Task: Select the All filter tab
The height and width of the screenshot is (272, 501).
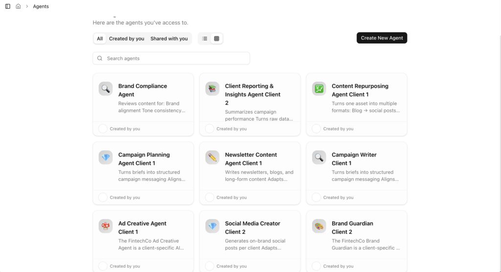Action: tap(100, 39)
